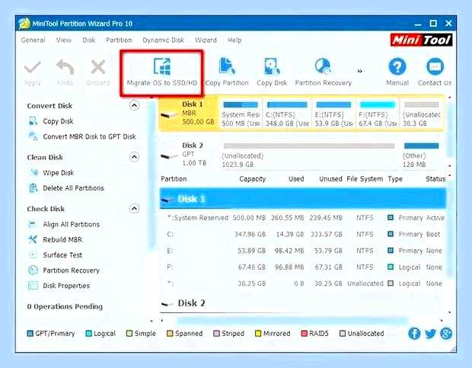Viewport: 472px width, 368px height.
Task: Start Partition Recovery from the toolbar
Action: click(324, 72)
